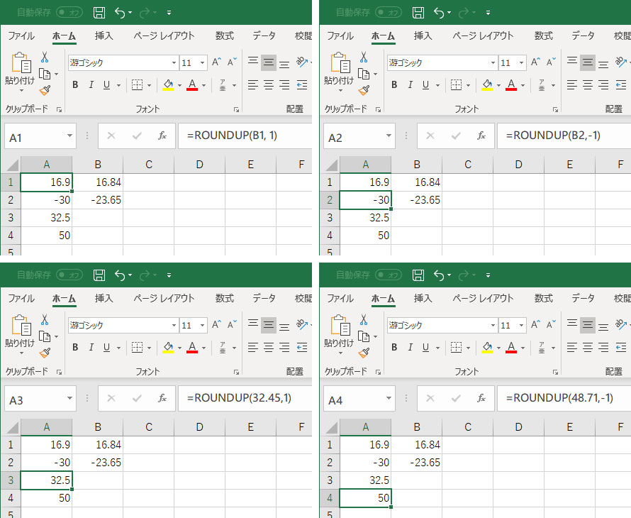Open the ファイル tab in the A1 window
Viewport: 631px width, 518px height.
tap(21, 36)
